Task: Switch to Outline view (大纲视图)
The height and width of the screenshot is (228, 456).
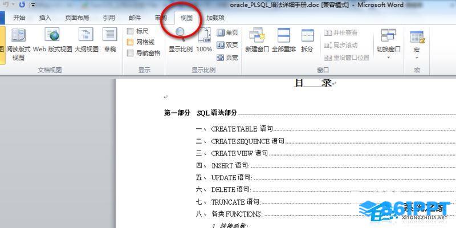Action: (x=87, y=40)
